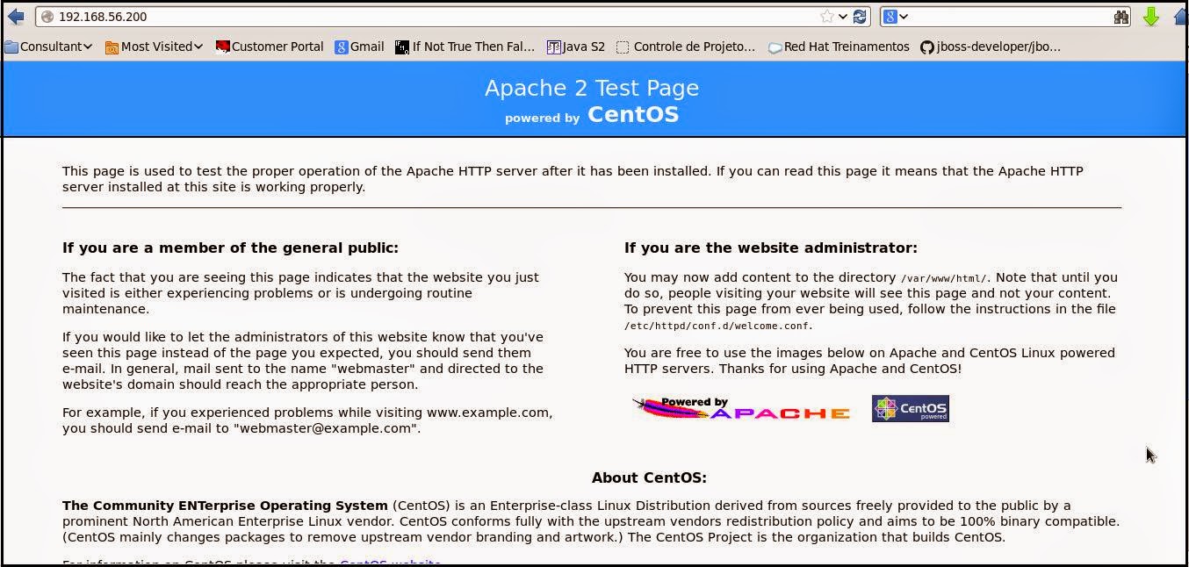Image resolution: width=1189 pixels, height=567 pixels.
Task: Open the Red Hat Treinamentos bookmark
Action: (x=839, y=47)
